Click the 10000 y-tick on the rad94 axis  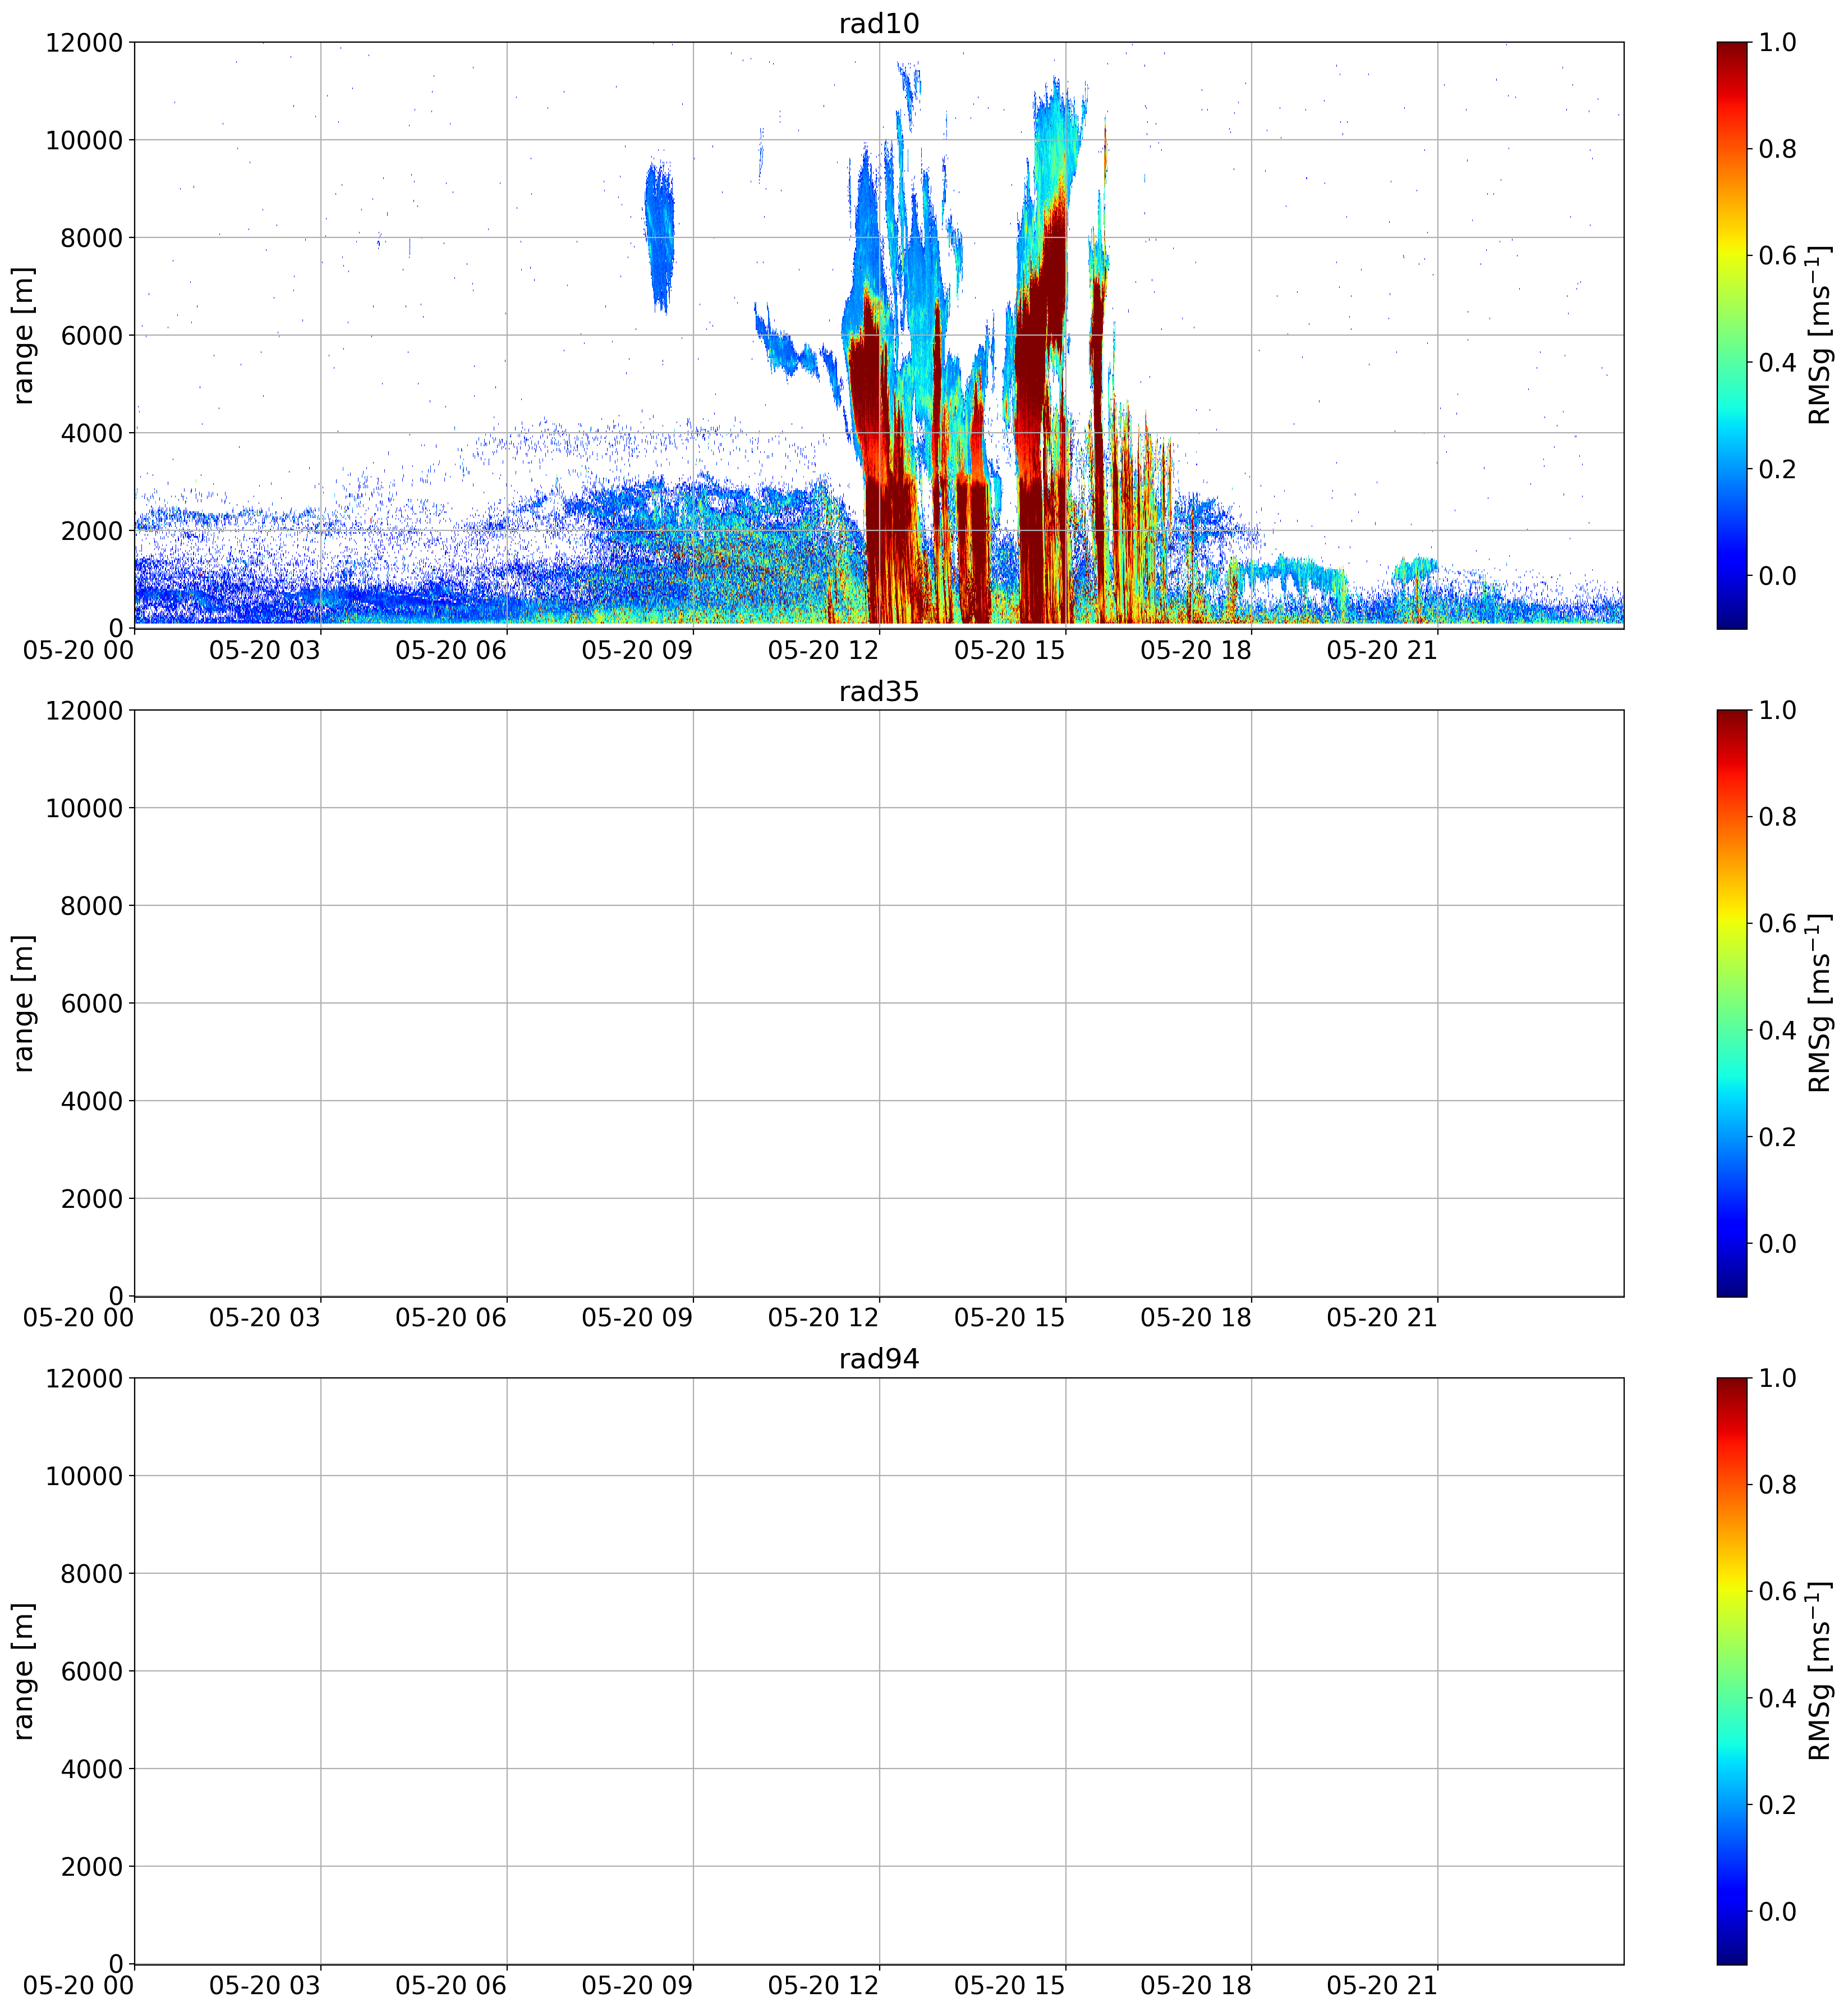[x=84, y=1476]
